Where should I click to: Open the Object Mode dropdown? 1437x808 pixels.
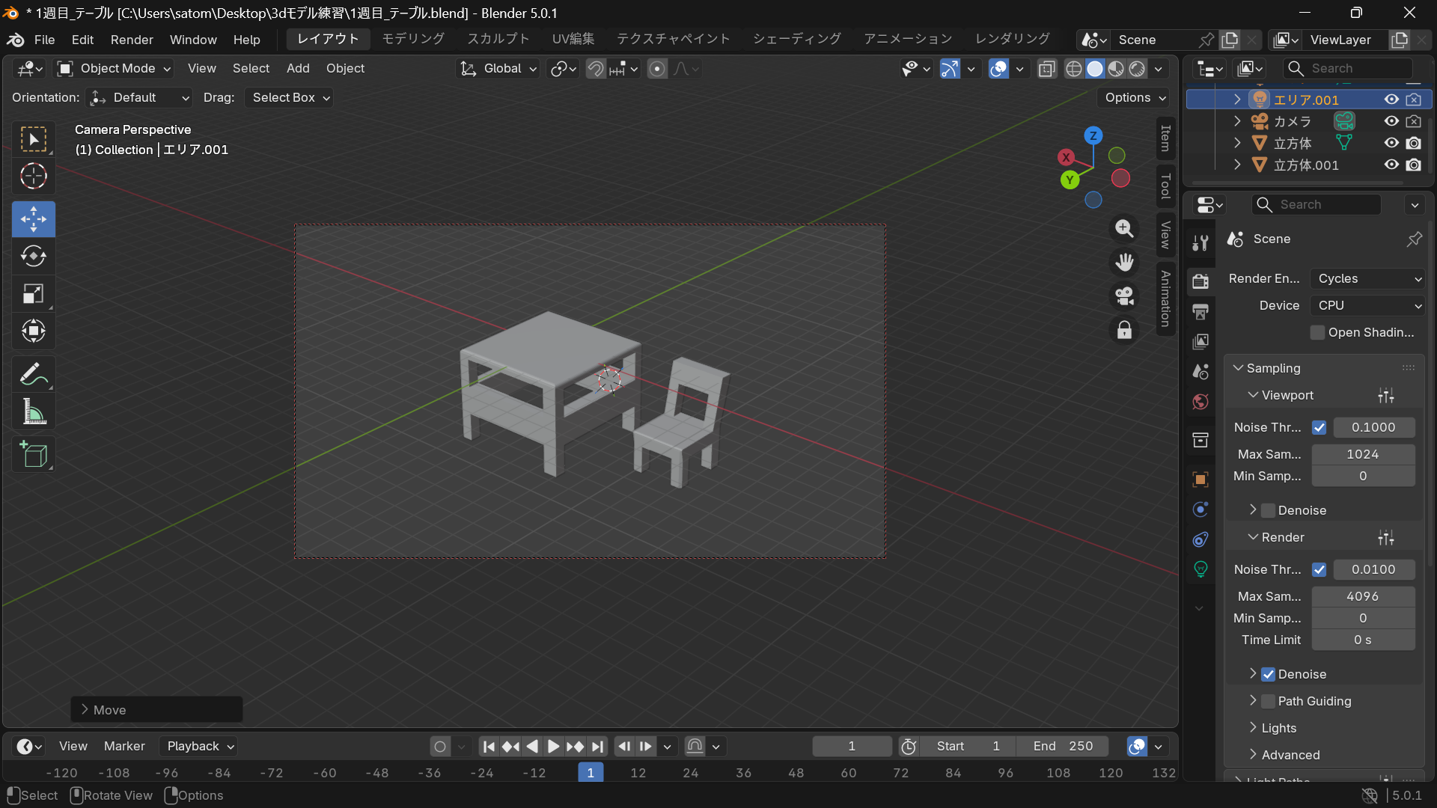point(115,68)
